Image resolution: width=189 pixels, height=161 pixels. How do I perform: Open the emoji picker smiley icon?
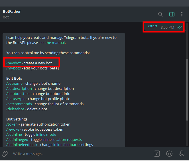coord(169,154)
